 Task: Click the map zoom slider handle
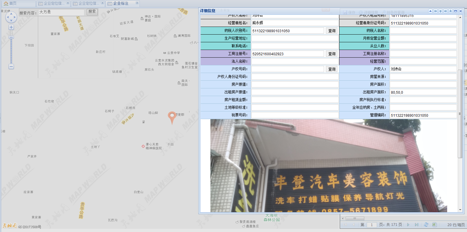[x=11, y=38]
